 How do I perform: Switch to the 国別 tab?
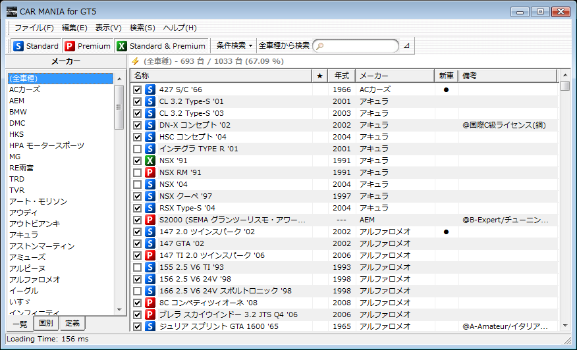click(x=46, y=323)
